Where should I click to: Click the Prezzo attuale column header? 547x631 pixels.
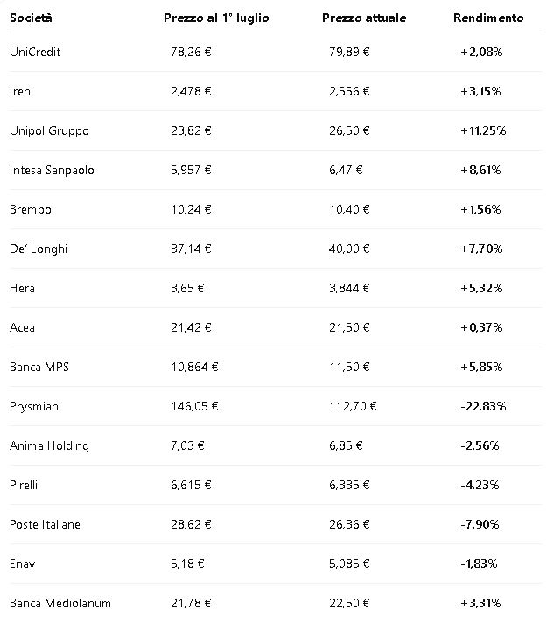[x=364, y=18]
